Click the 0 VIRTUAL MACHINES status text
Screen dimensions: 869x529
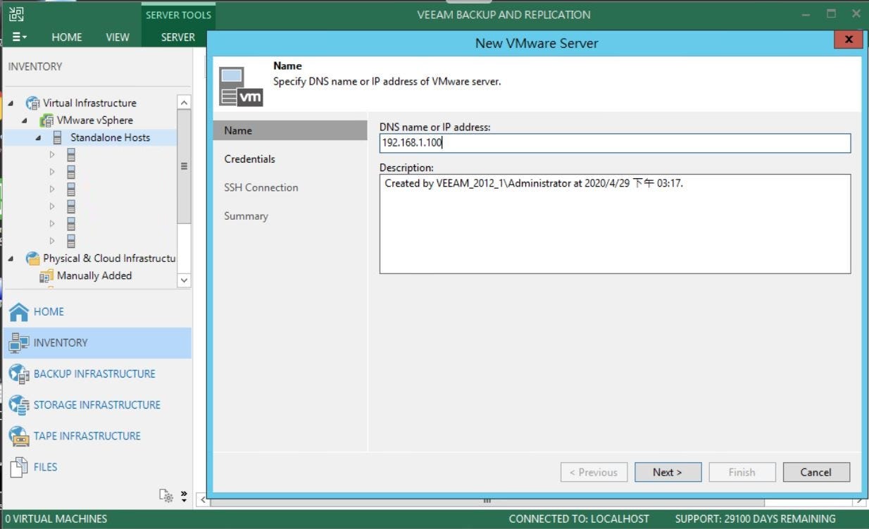(56, 518)
